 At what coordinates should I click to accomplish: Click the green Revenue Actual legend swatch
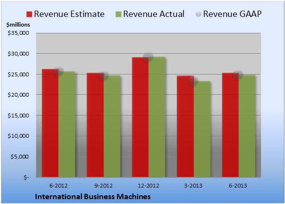pos(118,15)
